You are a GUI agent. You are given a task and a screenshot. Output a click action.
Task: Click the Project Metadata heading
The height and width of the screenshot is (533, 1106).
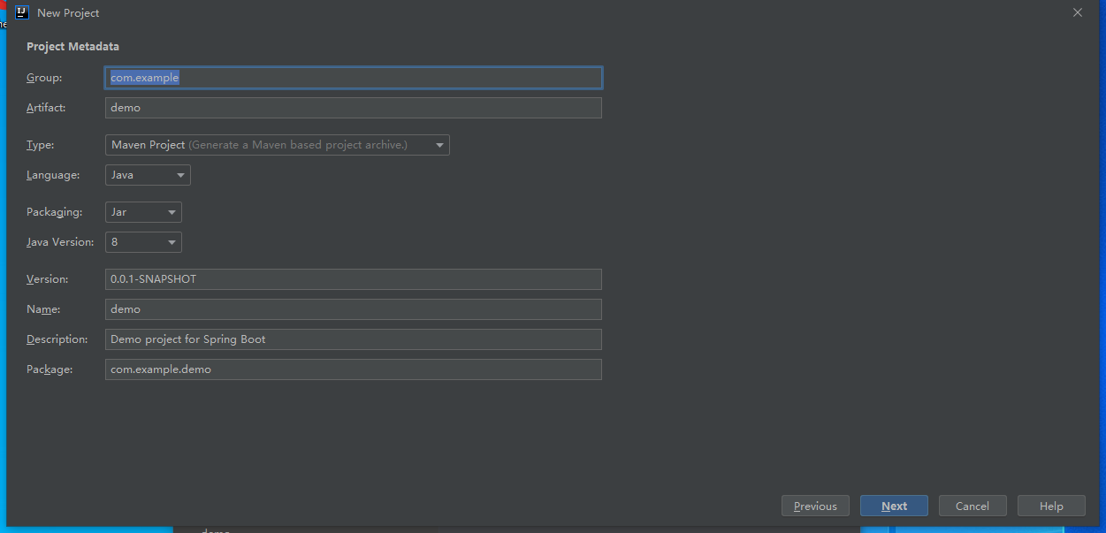(x=72, y=46)
